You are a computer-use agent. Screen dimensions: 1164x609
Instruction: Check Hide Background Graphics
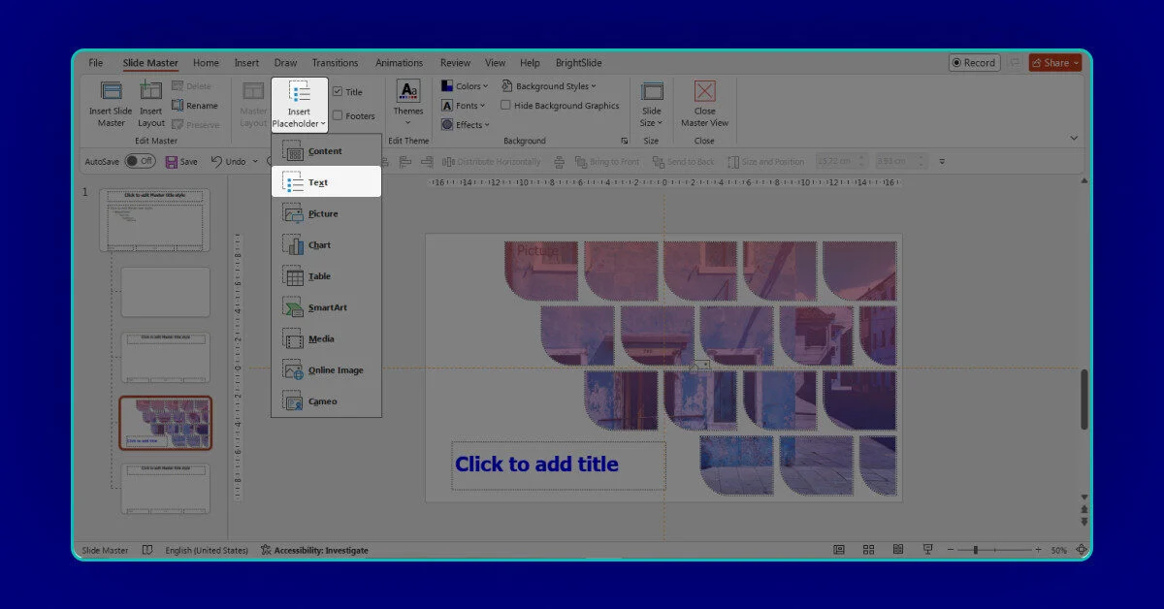point(505,106)
